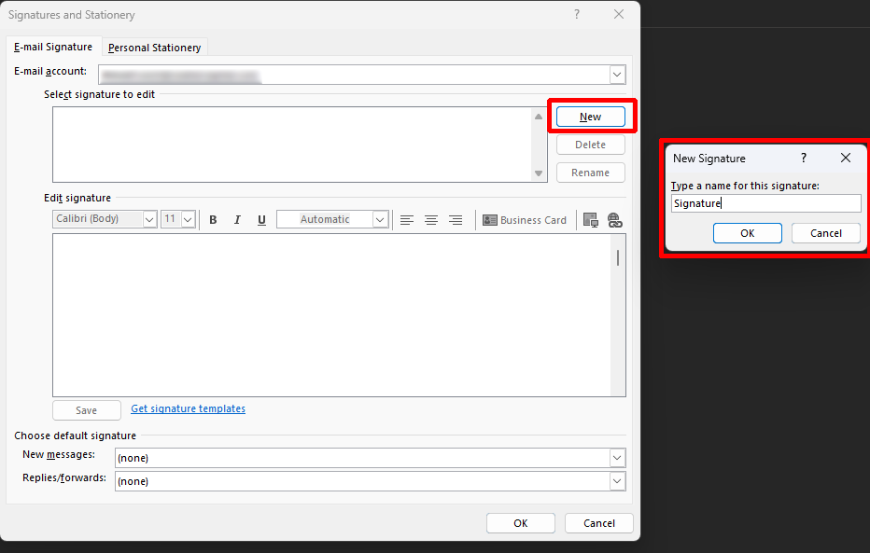Toggle bold formatting in signature editor
Screen dimensions: 870x553
(213, 220)
